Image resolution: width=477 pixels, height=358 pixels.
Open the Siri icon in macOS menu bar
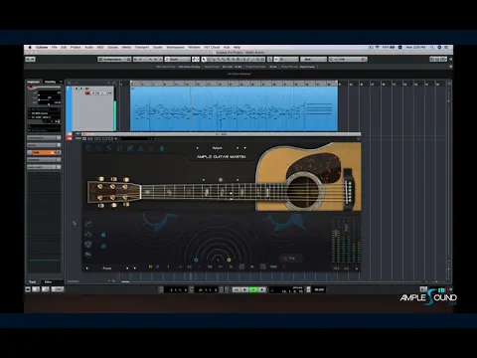point(439,48)
